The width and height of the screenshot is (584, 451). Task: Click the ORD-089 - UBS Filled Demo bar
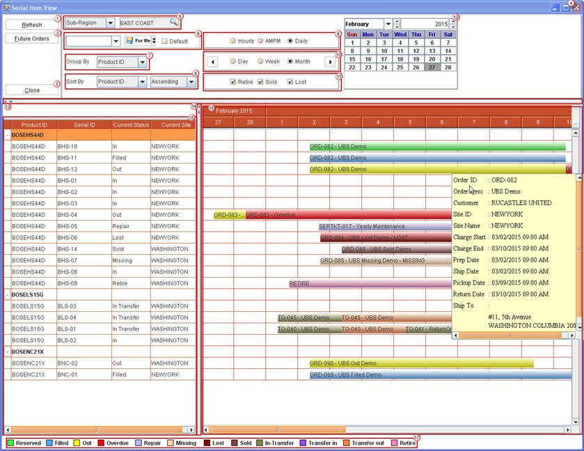[x=441, y=374]
